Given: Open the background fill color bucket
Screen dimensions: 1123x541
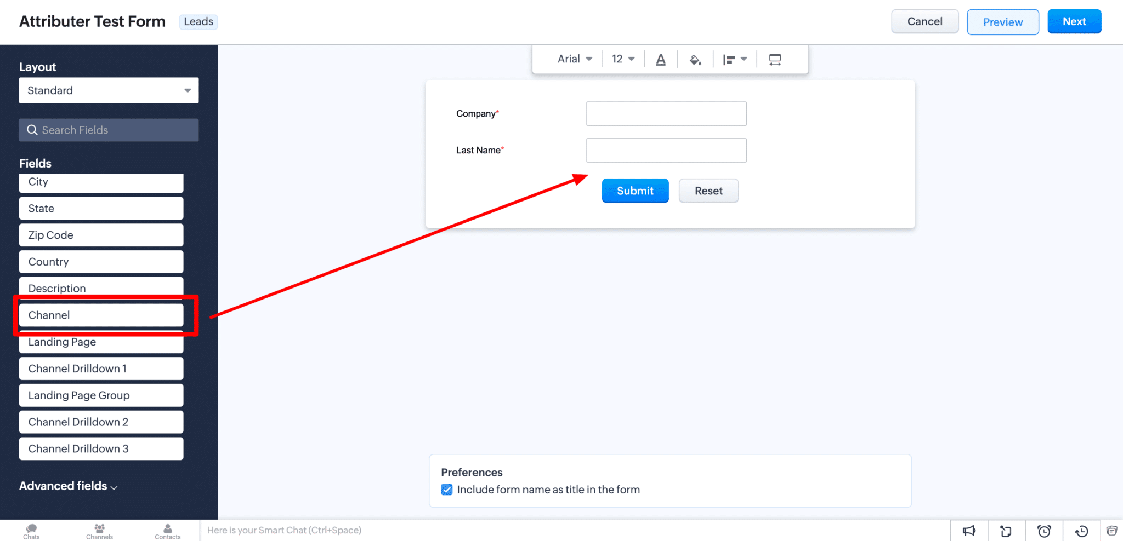Looking at the screenshot, I should click(695, 60).
